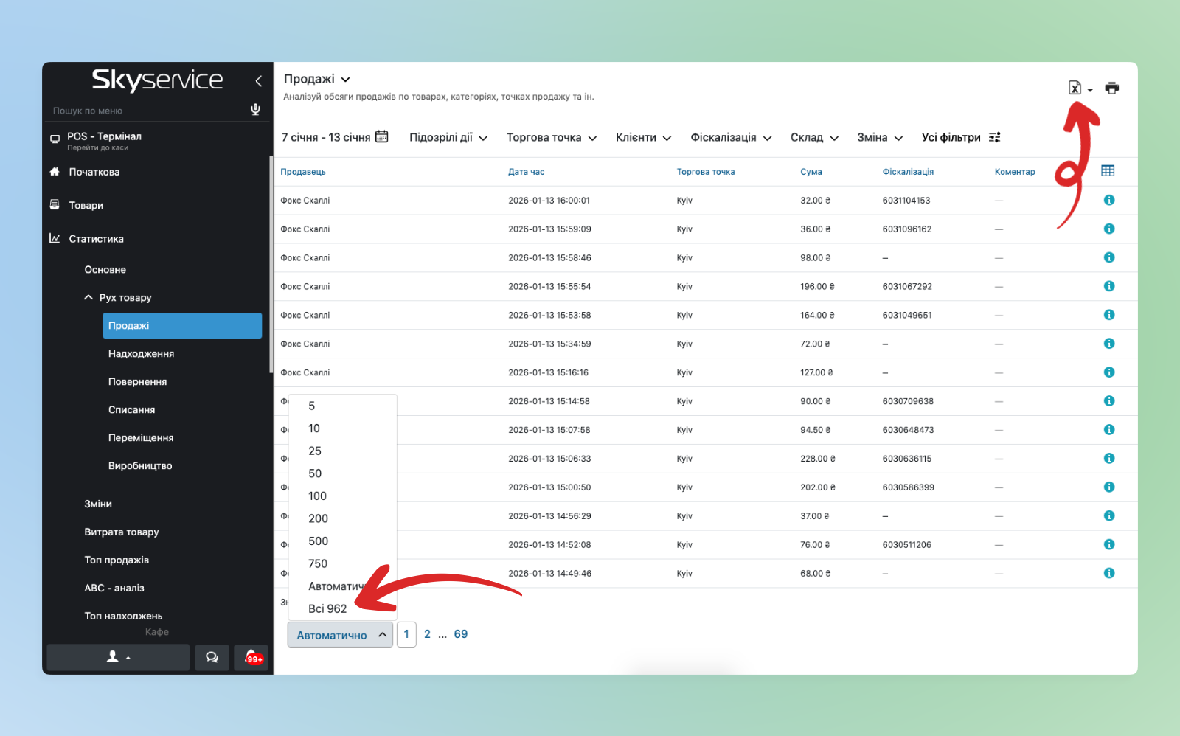Open Надходження in the sidebar

(141, 354)
